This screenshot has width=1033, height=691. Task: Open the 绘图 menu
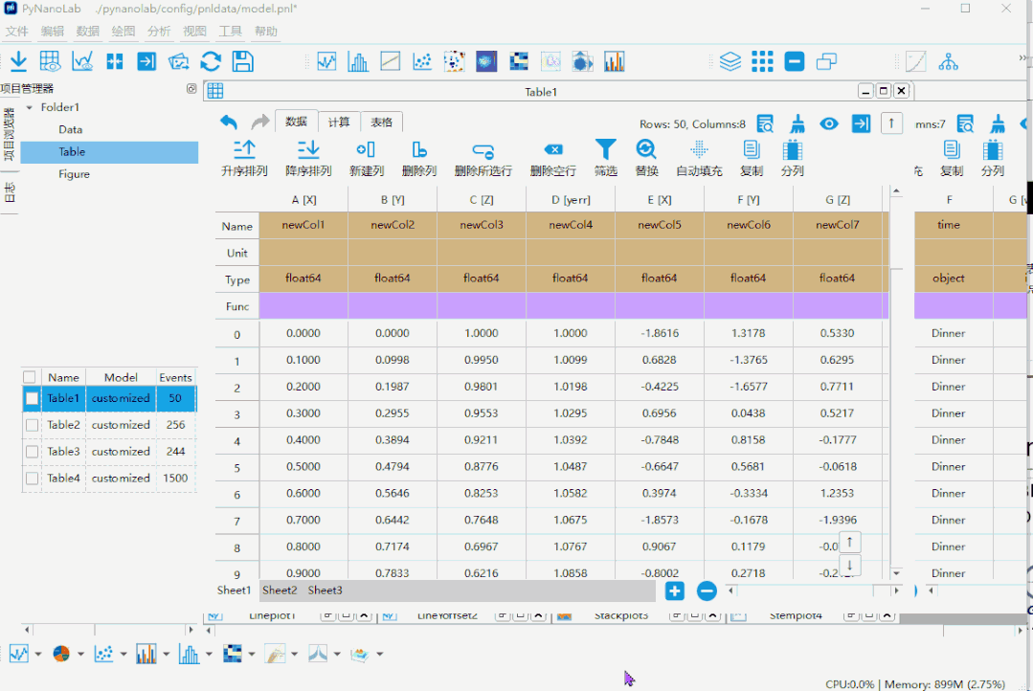124,31
